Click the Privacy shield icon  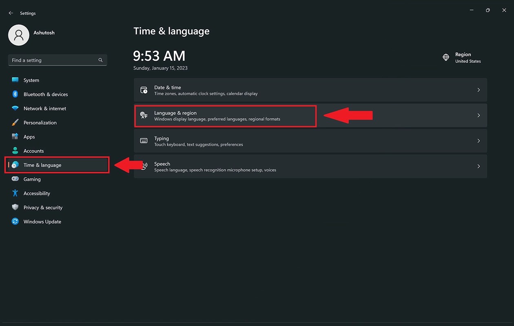15,207
